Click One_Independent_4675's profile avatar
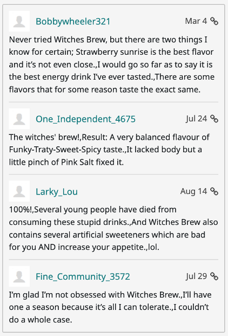The height and width of the screenshot is (336, 228). point(19,119)
